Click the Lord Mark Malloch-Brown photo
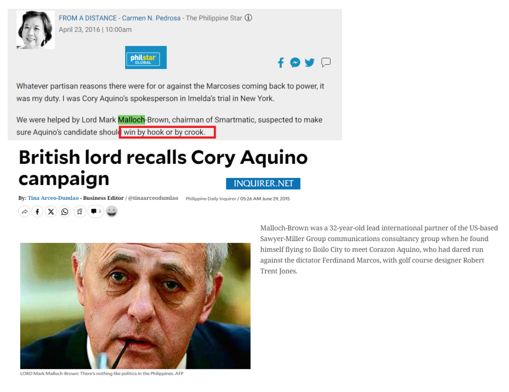Viewport: 509px width, 392px height. click(135, 306)
